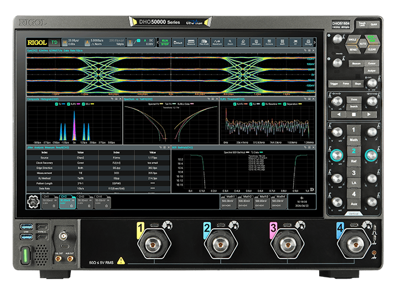Open the Math toolbar icon
396x299 pixels.
(x=283, y=42)
